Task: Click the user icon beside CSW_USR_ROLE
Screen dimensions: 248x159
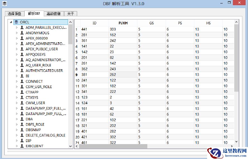Action: pos(22,87)
